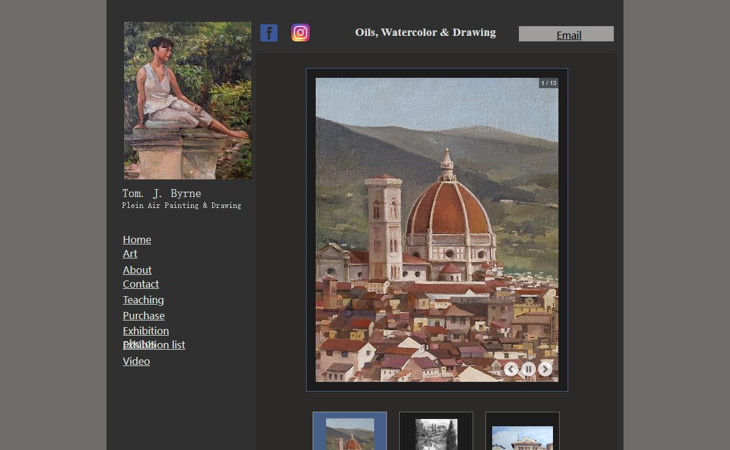Screen dimensions: 730x450
Task: Go to previous slideshow image
Action: tap(511, 369)
